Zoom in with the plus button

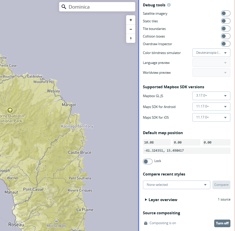[x=131, y=20]
